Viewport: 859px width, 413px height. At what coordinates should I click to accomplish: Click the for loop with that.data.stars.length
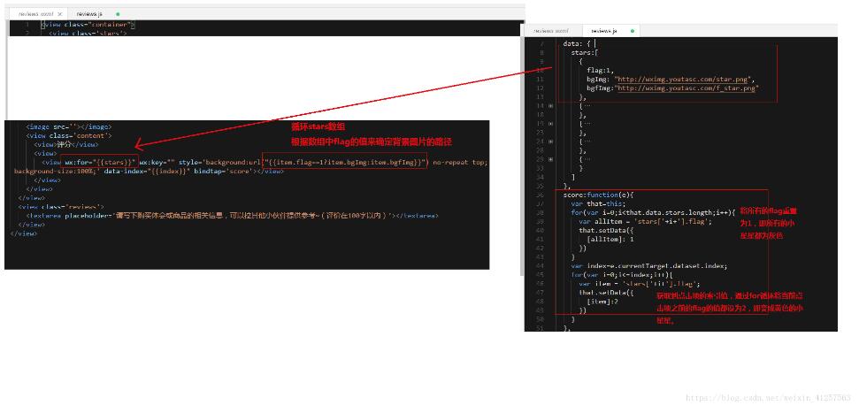click(x=653, y=212)
